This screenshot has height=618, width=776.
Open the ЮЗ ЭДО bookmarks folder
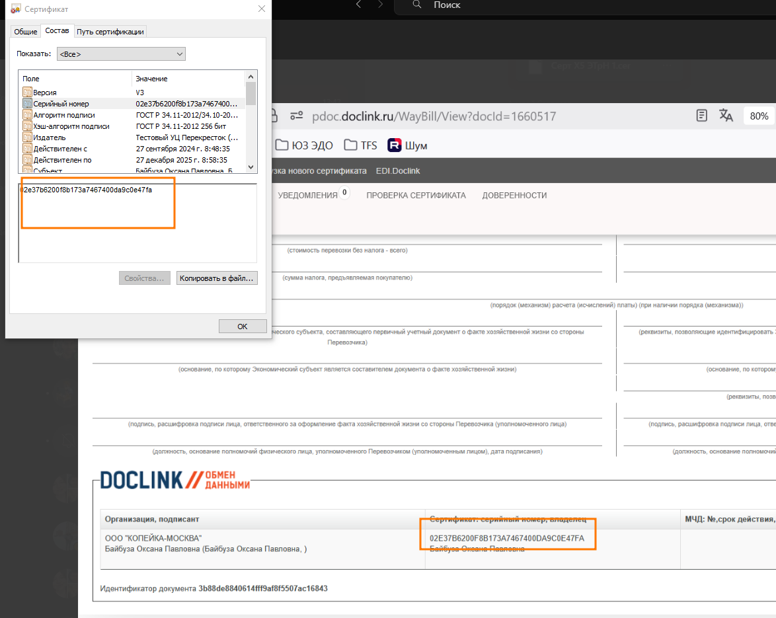(304, 145)
